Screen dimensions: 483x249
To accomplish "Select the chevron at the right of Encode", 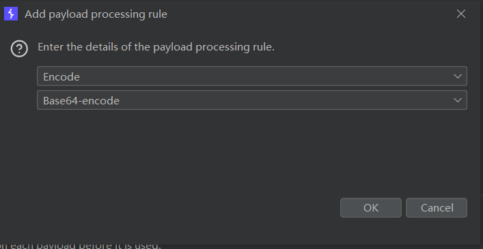I will pos(458,76).
